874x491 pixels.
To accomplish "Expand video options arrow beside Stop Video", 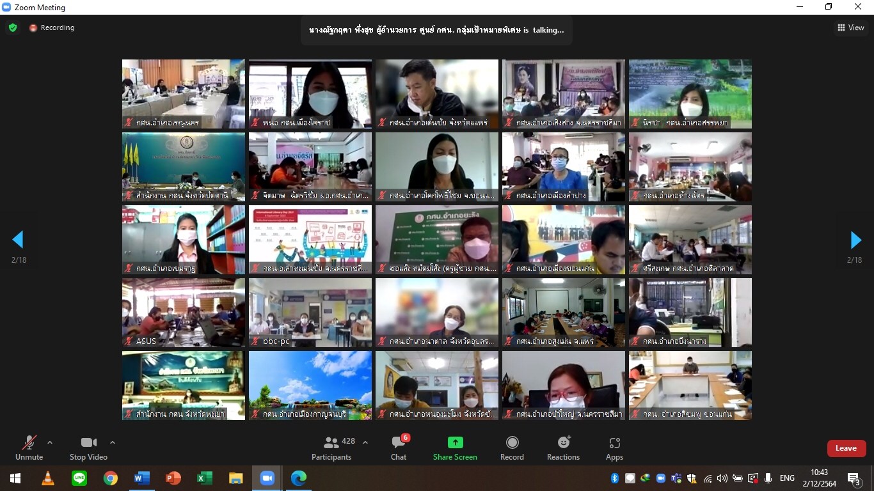I will (x=113, y=442).
